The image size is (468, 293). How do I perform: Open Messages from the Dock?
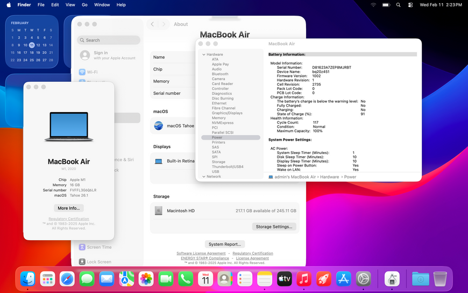(x=87, y=279)
